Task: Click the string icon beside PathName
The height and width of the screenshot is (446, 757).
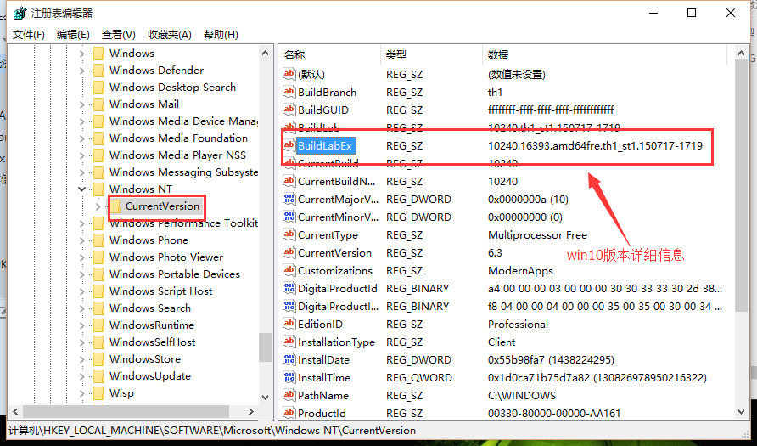Action: pyautogui.click(x=289, y=395)
